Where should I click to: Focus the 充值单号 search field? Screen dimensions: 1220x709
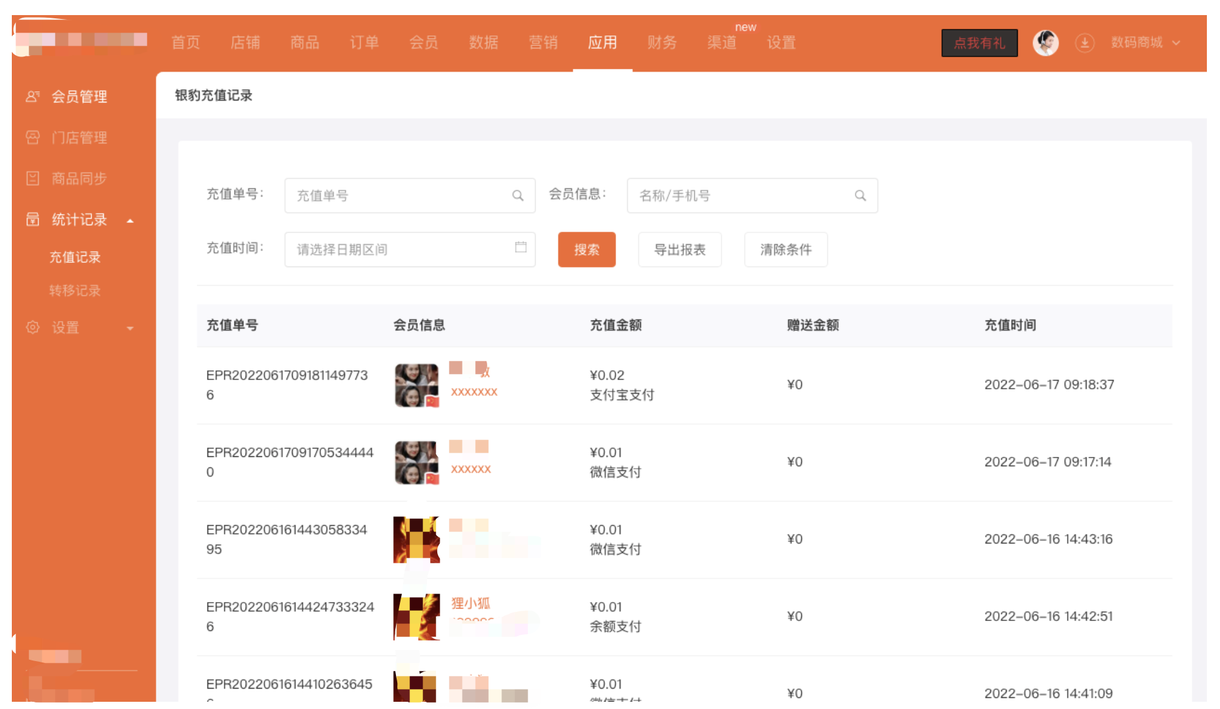[410, 196]
